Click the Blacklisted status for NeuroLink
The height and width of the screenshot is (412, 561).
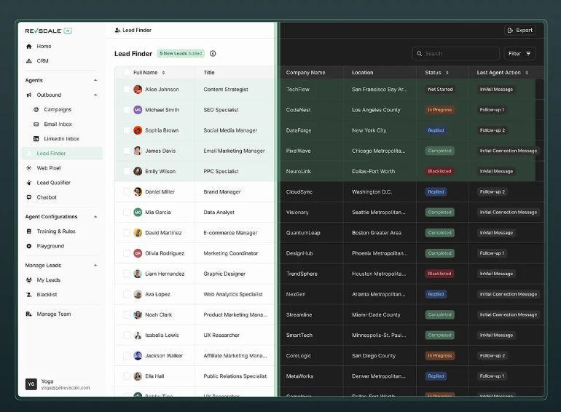pyautogui.click(x=439, y=172)
